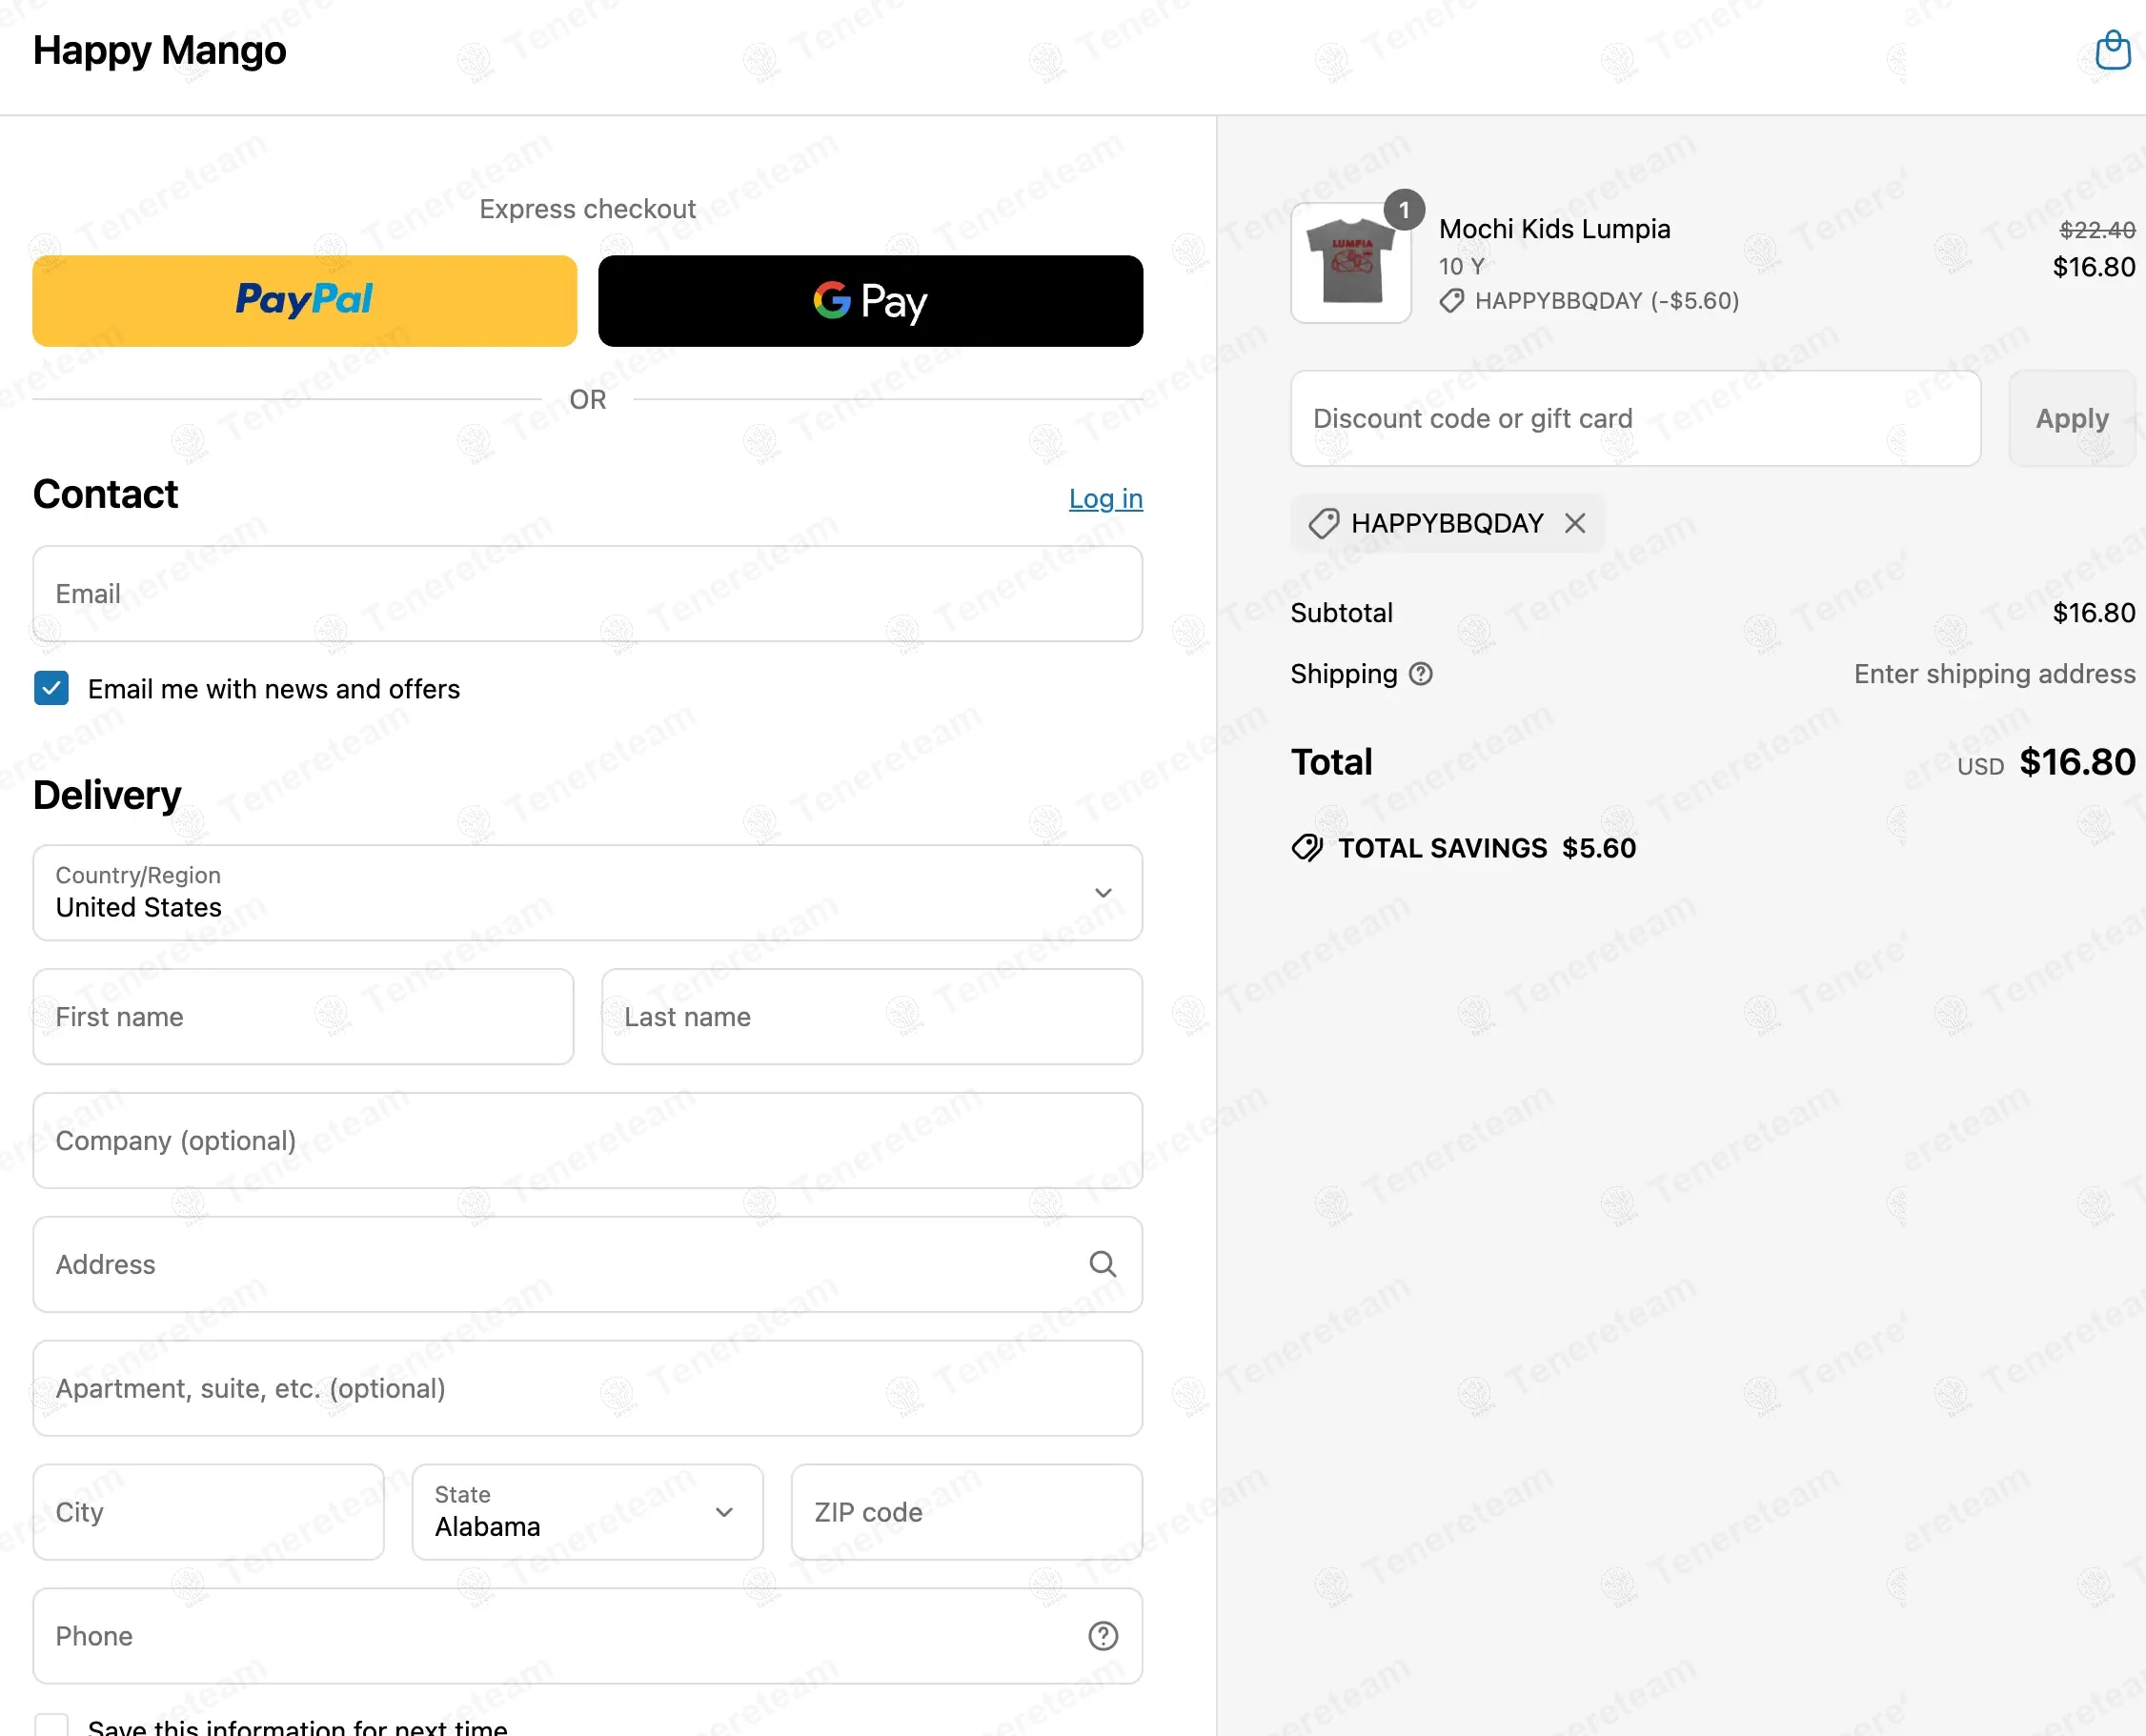
Task: Click the item quantity badge
Action: point(1404,209)
